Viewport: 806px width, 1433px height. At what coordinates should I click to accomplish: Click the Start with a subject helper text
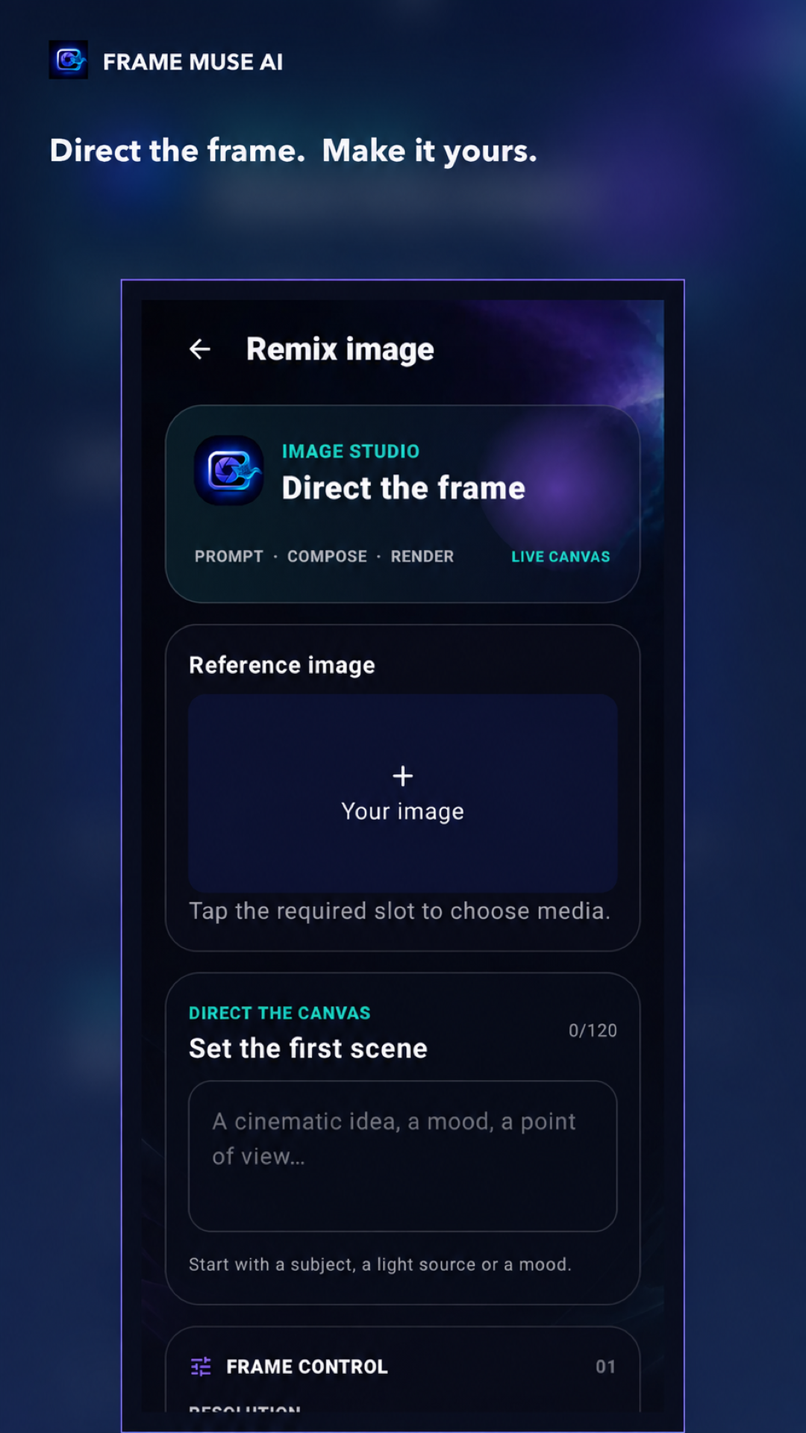tap(380, 1264)
